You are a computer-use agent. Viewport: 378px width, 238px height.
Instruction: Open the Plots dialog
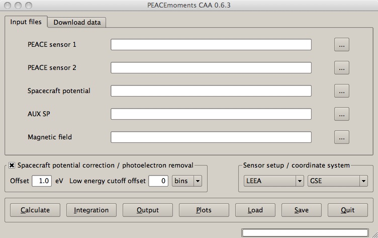click(204, 210)
